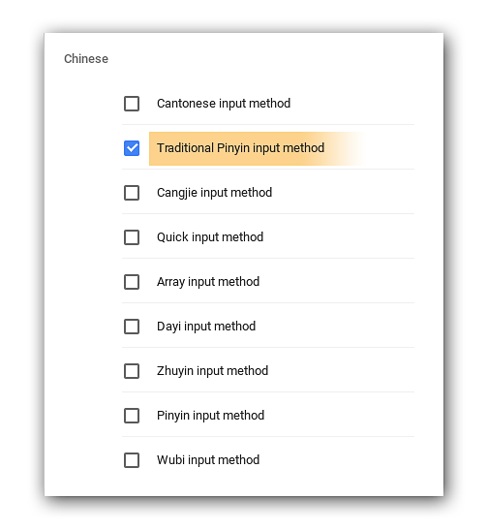Enable the Cantonese input method checkbox
Image resolution: width=487 pixels, height=531 pixels.
[132, 104]
